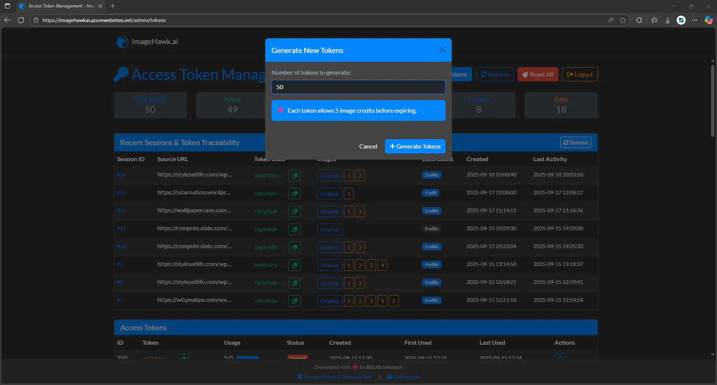This screenshot has height=385, width=717.
Task: Open session #13 link
Action: (x=121, y=193)
